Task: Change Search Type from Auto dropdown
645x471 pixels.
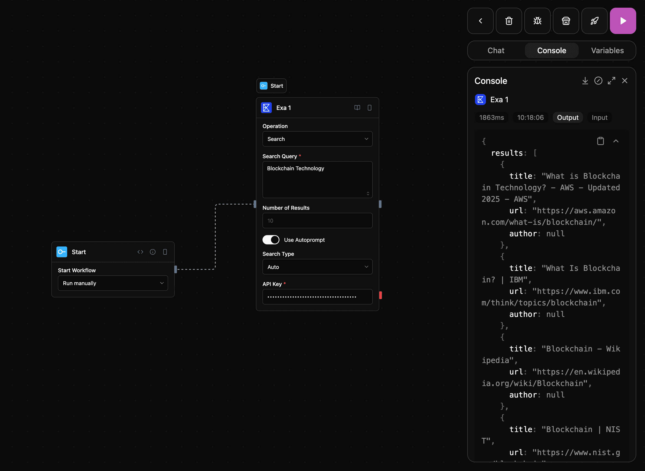Action: click(x=317, y=266)
